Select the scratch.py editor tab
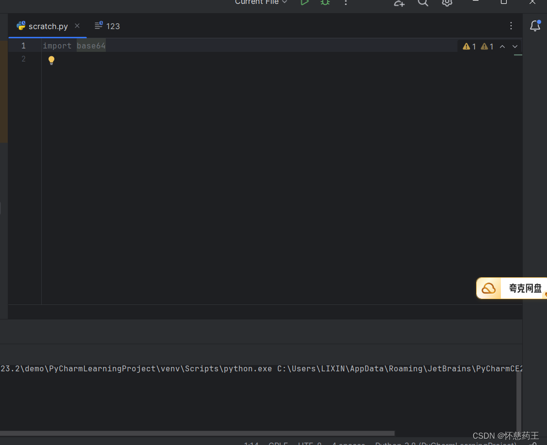Screen dimensions: 547x445 pos(48,26)
